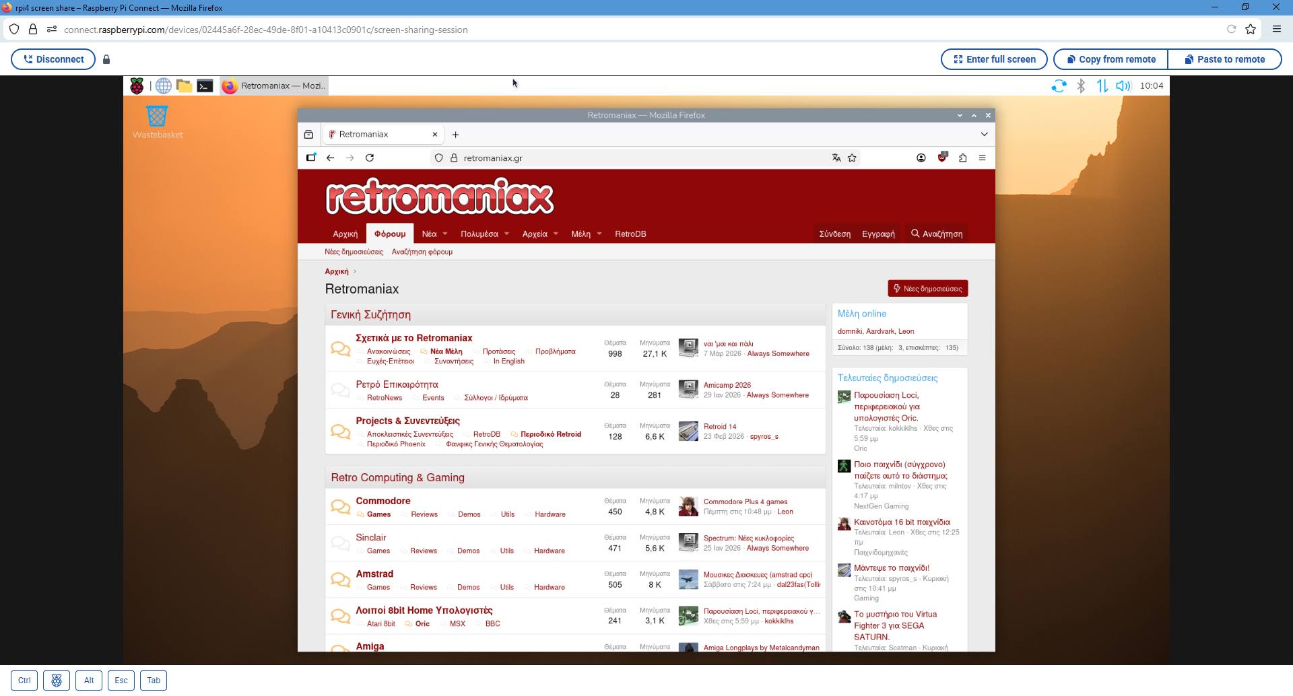
Task: Click Enter full screen button
Action: click(993, 59)
